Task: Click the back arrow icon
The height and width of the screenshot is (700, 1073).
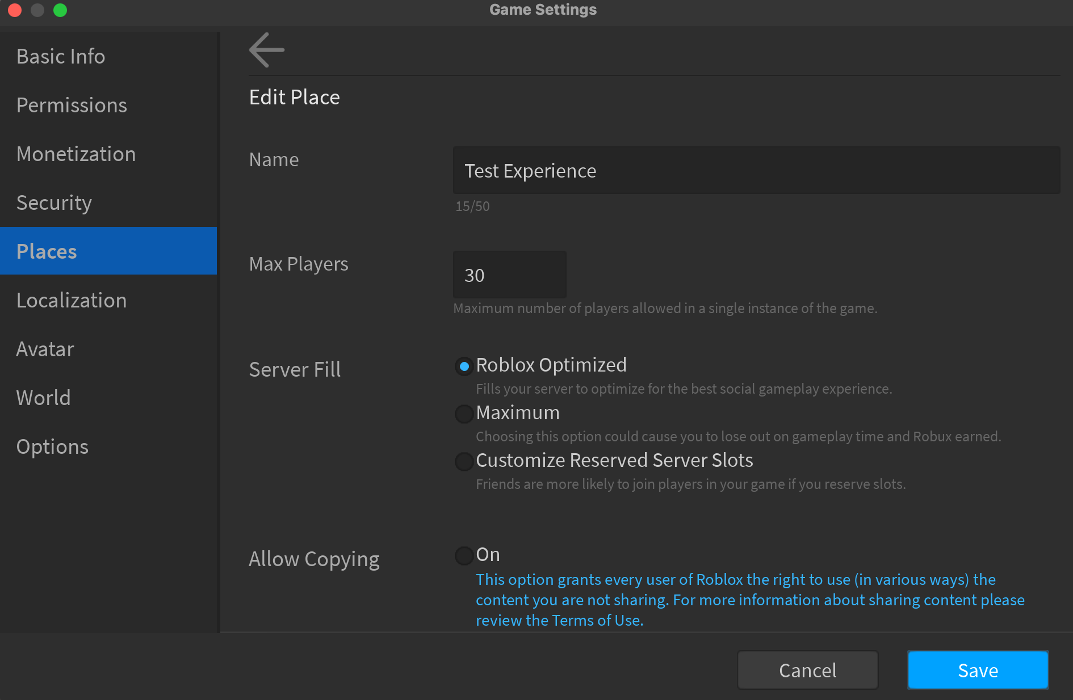Action: pyautogui.click(x=266, y=50)
